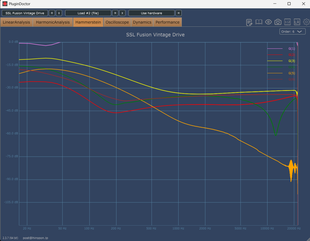The image size is (310, 241).
Task: Click the version text 2.3.7 (64 bit)
Action: coord(10,238)
